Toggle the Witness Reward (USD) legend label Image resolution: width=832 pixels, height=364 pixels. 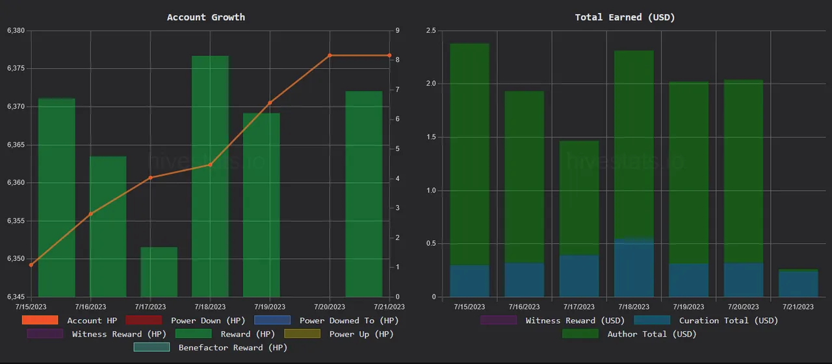pyautogui.click(x=575, y=321)
